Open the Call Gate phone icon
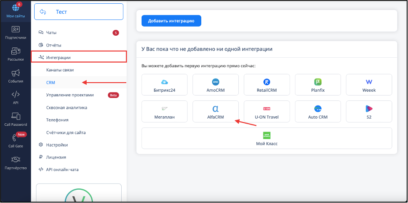The image size is (408, 203). (x=15, y=138)
